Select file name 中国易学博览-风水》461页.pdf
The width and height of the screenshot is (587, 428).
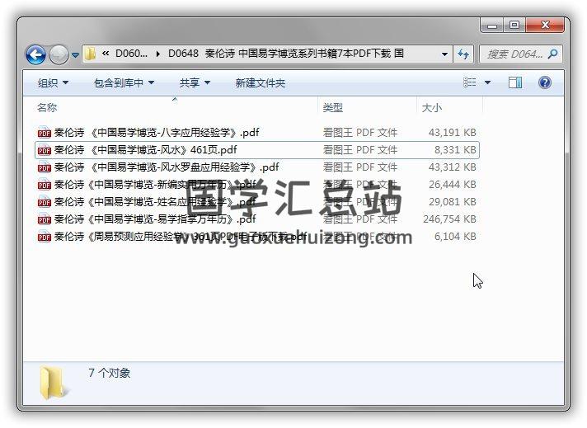click(x=146, y=150)
